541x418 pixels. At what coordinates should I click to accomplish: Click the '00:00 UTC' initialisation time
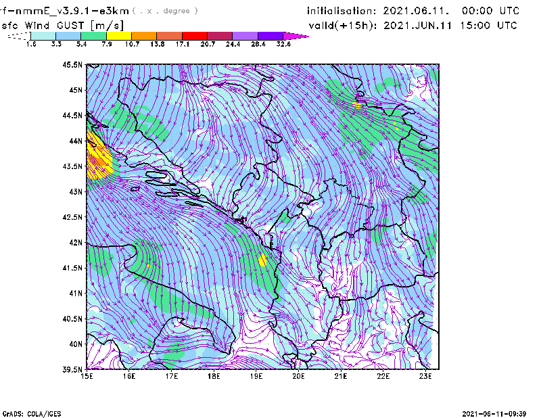(x=490, y=11)
